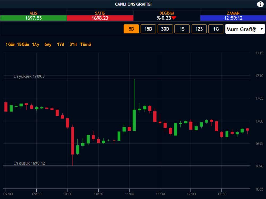This screenshot has width=266, height=199.
Task: Select the 30D interval button
Action: [x=165, y=29]
